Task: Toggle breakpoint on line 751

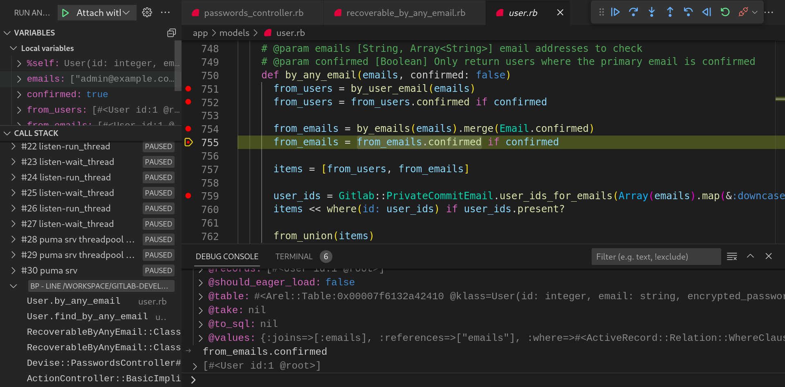Action: tap(188, 89)
